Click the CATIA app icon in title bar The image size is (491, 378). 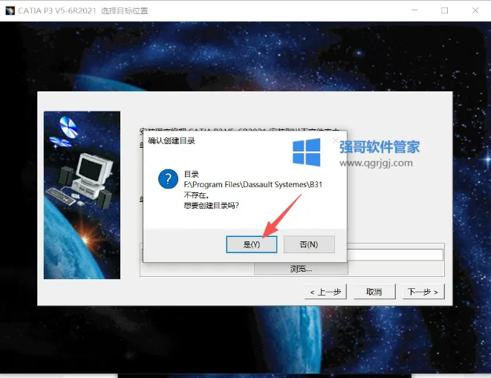click(x=10, y=10)
